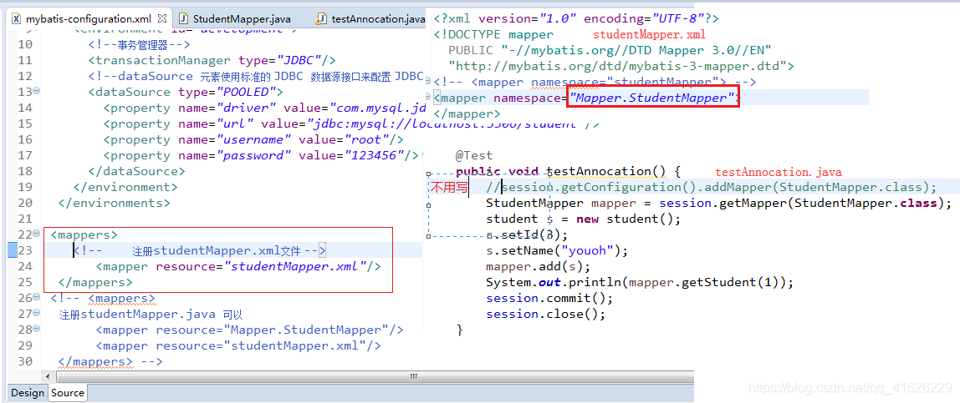Close the mybatis-configuration.xml tab with its X icon

pyautogui.click(x=161, y=19)
